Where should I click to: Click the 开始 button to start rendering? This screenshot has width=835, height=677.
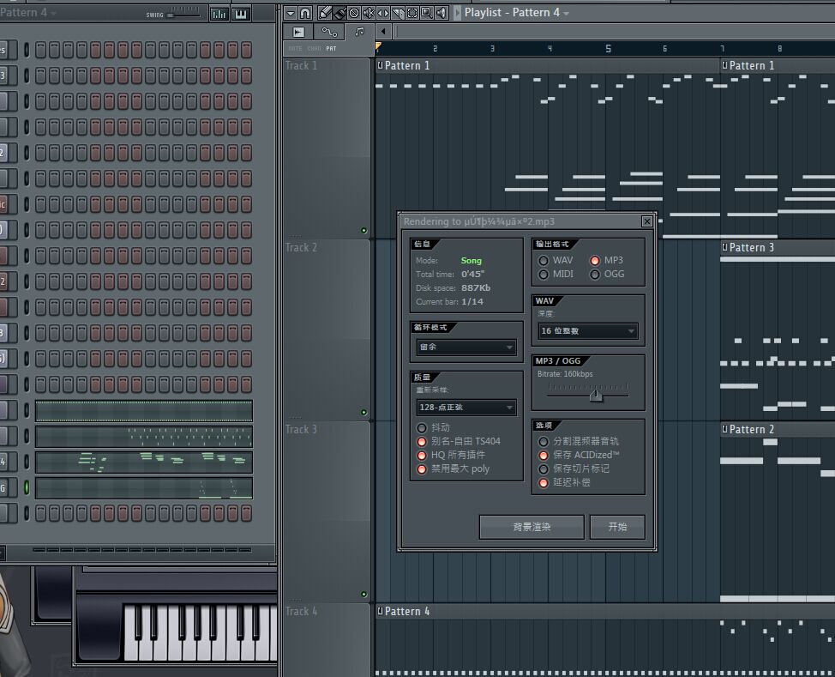[x=617, y=527]
